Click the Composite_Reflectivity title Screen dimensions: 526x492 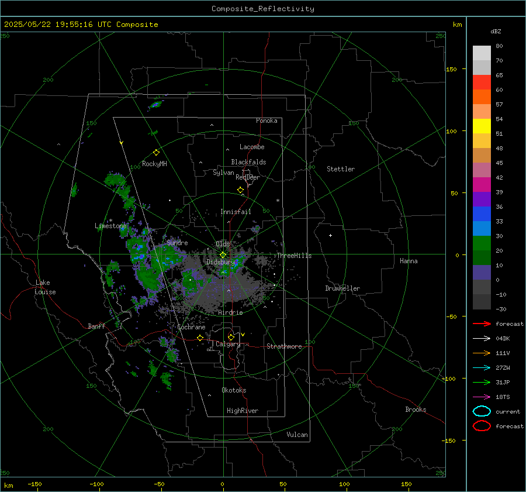[263, 9]
